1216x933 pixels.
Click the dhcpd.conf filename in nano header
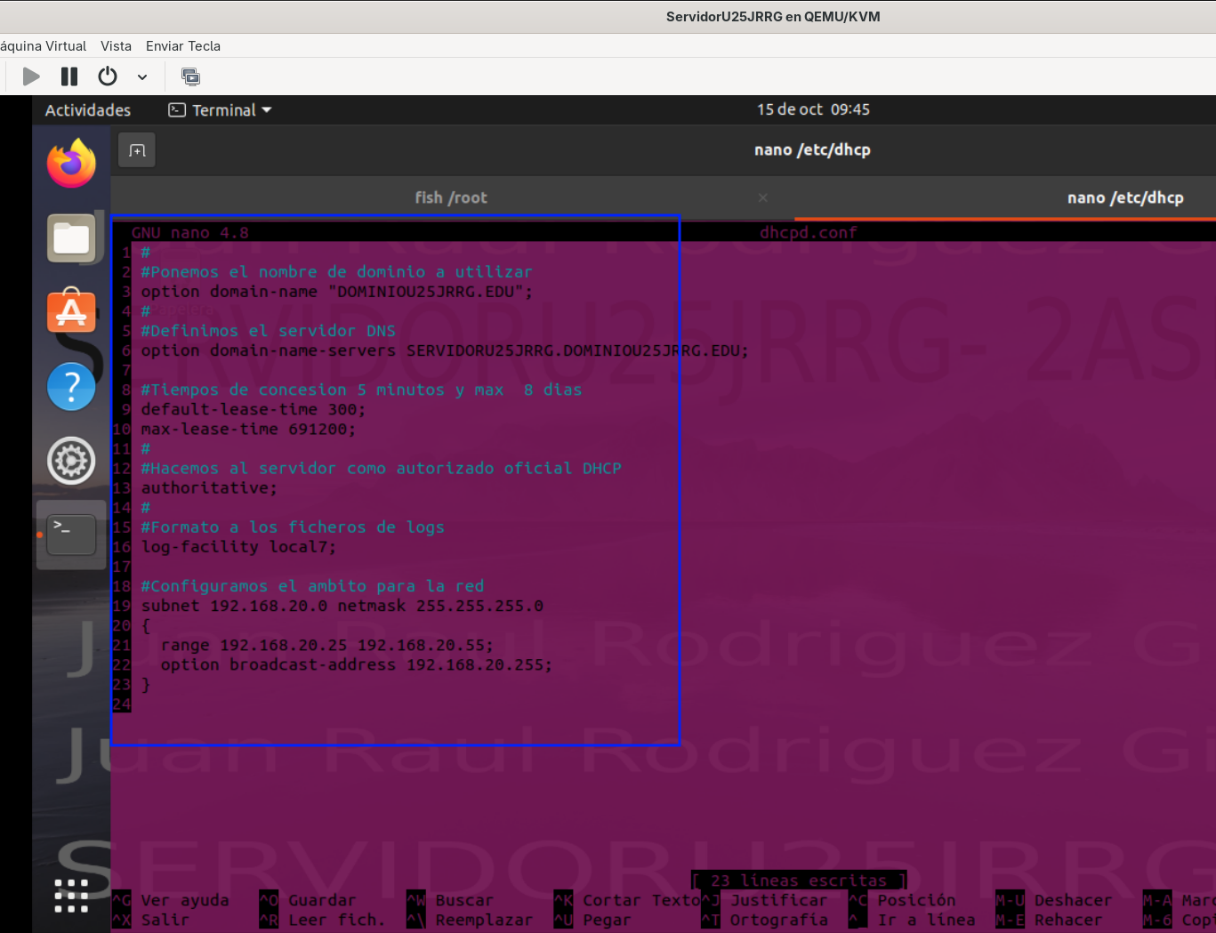[x=809, y=233]
